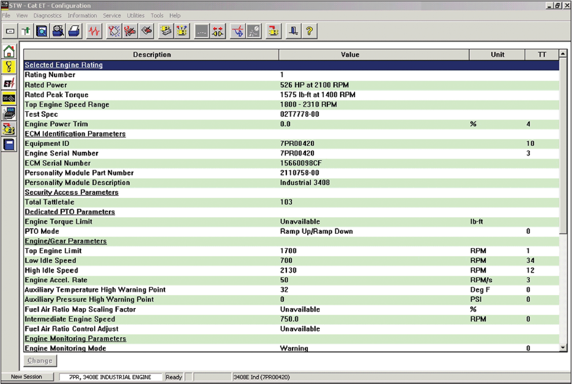This screenshot has width=572, height=384.
Task: Click the sparking document diagnostic codes icon
Action: coord(114,31)
